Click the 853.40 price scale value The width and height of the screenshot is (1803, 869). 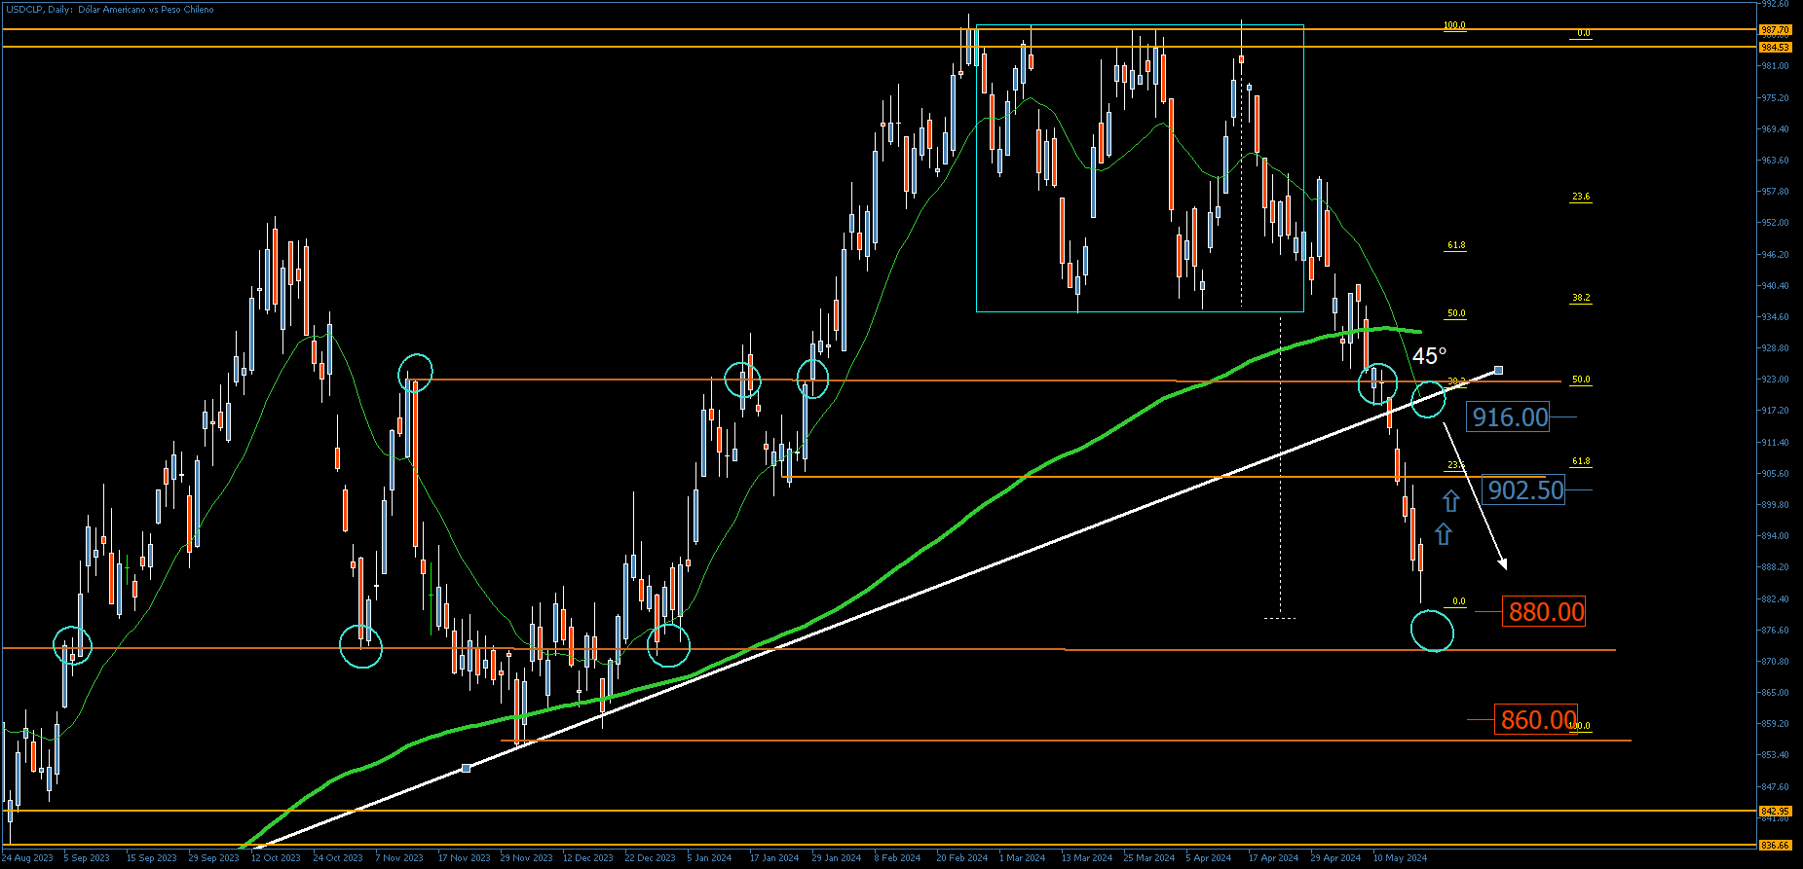point(1776,755)
